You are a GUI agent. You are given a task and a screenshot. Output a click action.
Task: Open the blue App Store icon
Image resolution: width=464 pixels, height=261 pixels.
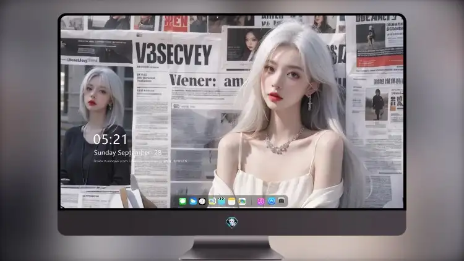[x=272, y=201]
